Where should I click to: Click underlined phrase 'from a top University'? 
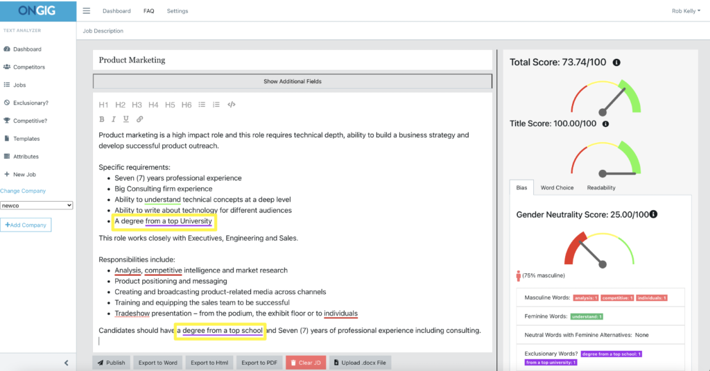(178, 221)
